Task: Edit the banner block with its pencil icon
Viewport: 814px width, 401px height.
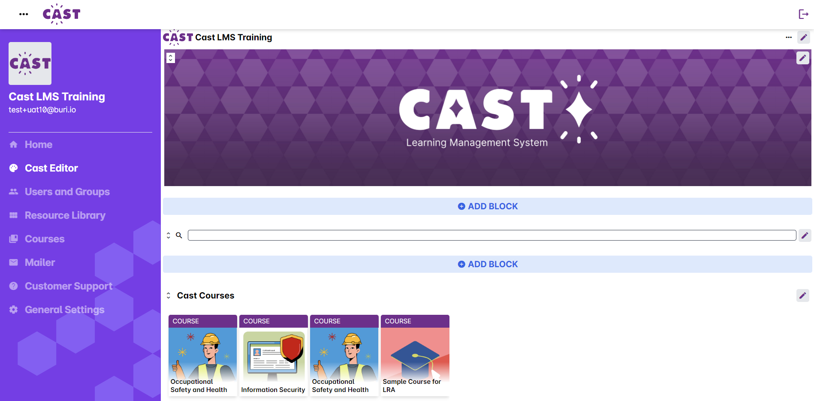Action: pyautogui.click(x=803, y=58)
